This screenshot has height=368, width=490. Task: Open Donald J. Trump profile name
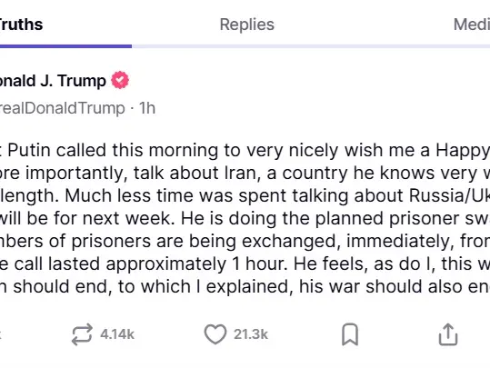[x=53, y=81]
